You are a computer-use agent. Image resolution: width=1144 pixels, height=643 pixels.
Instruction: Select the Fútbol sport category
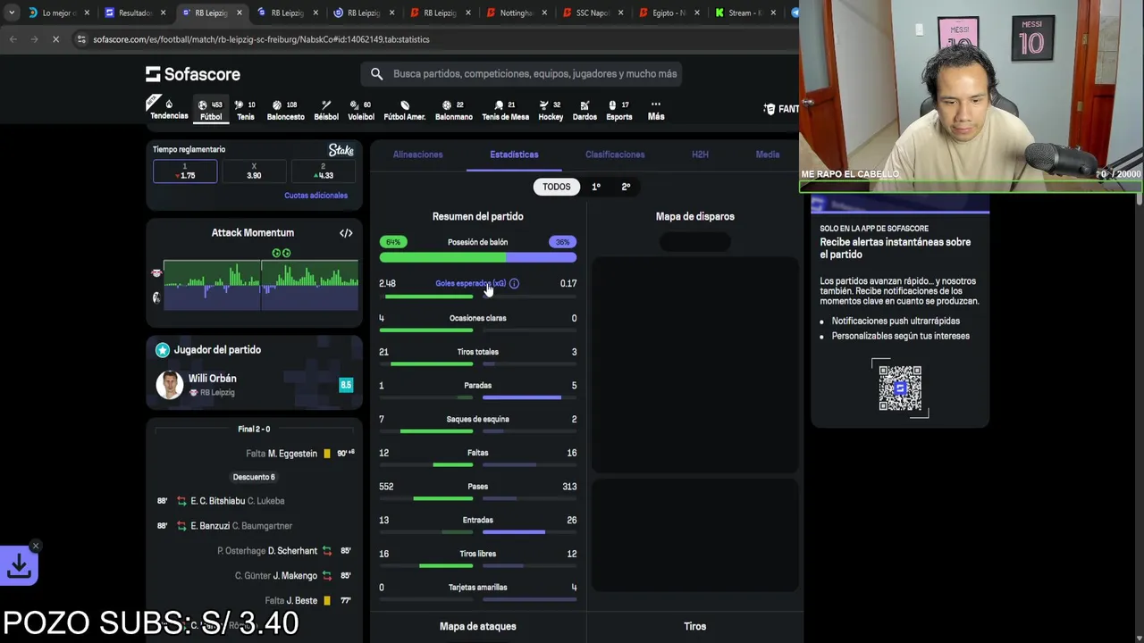[211, 110]
